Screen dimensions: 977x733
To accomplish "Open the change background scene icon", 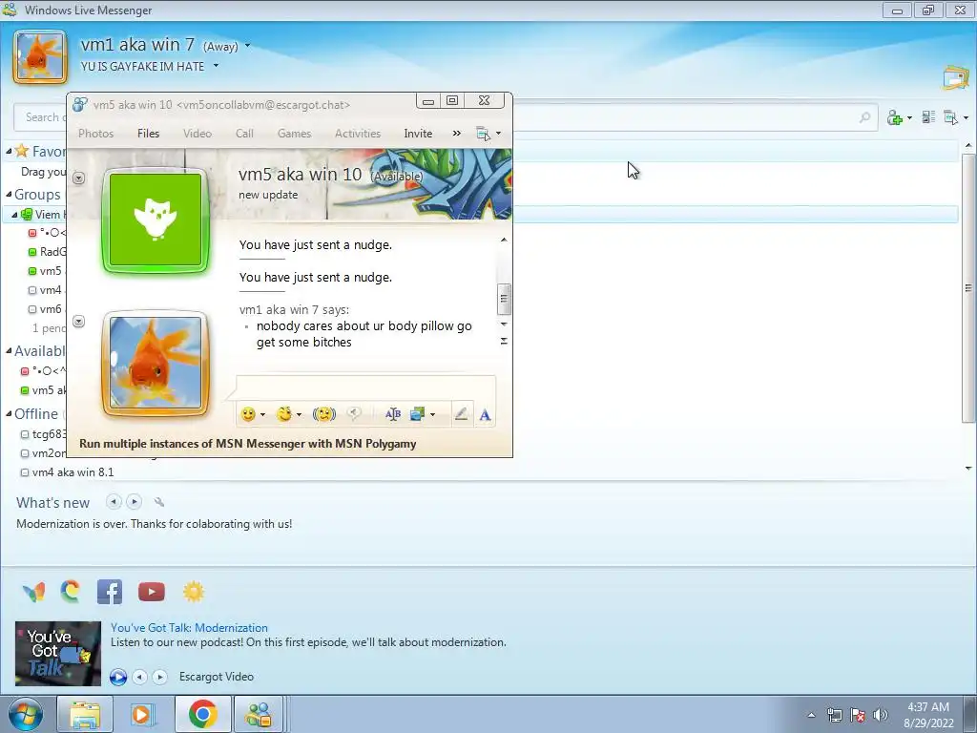I will 417,414.
